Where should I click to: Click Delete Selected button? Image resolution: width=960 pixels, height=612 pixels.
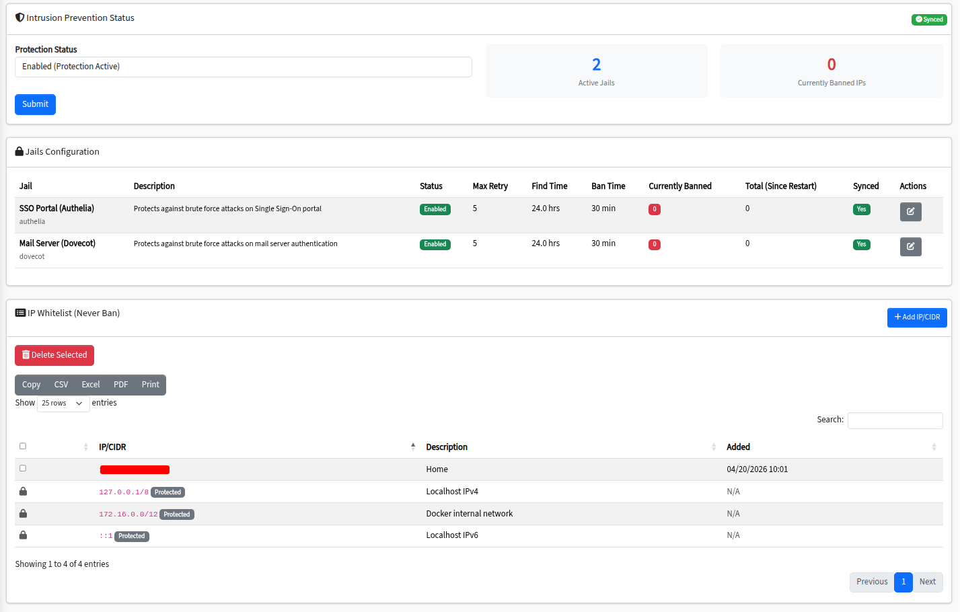tap(54, 355)
